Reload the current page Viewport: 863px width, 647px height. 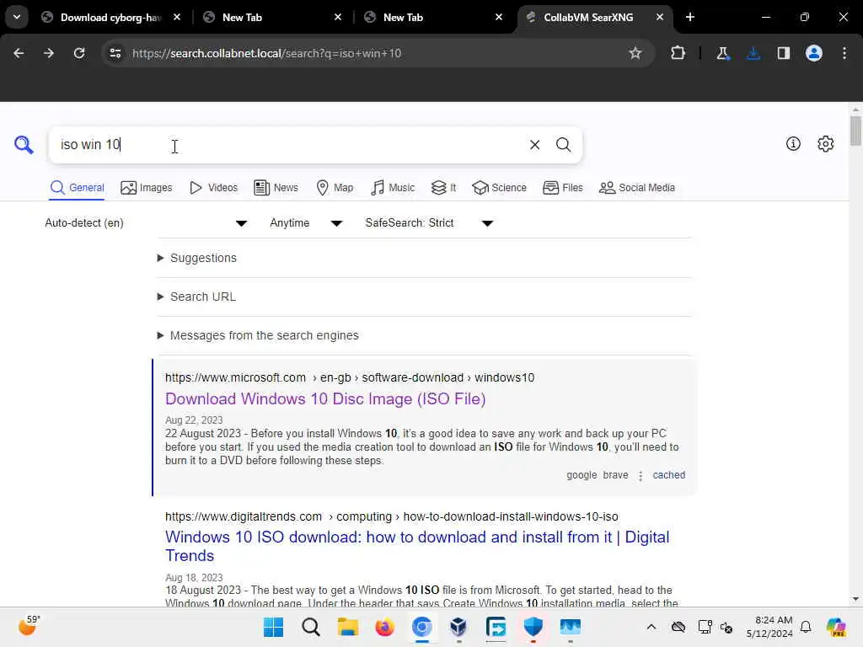(x=79, y=53)
